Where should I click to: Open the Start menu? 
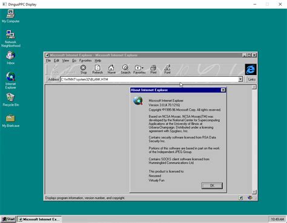pyautogui.click(x=8, y=219)
